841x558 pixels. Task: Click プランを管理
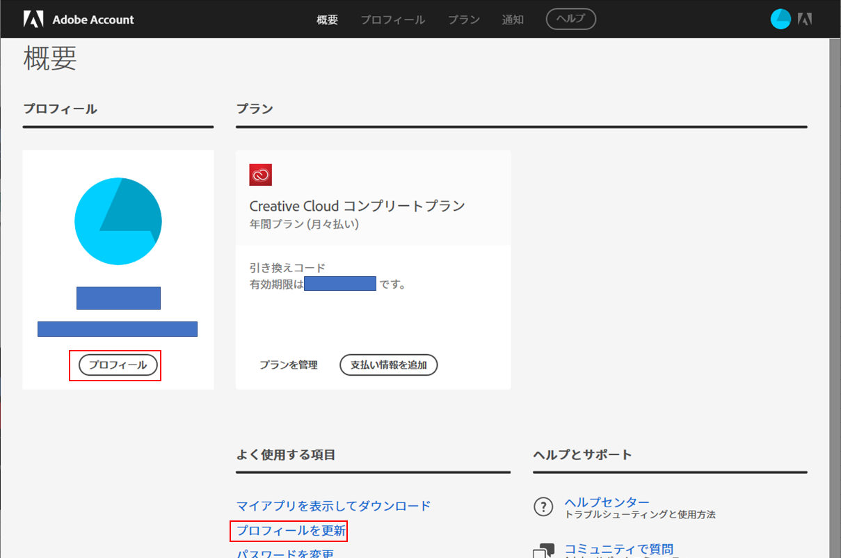click(x=289, y=365)
